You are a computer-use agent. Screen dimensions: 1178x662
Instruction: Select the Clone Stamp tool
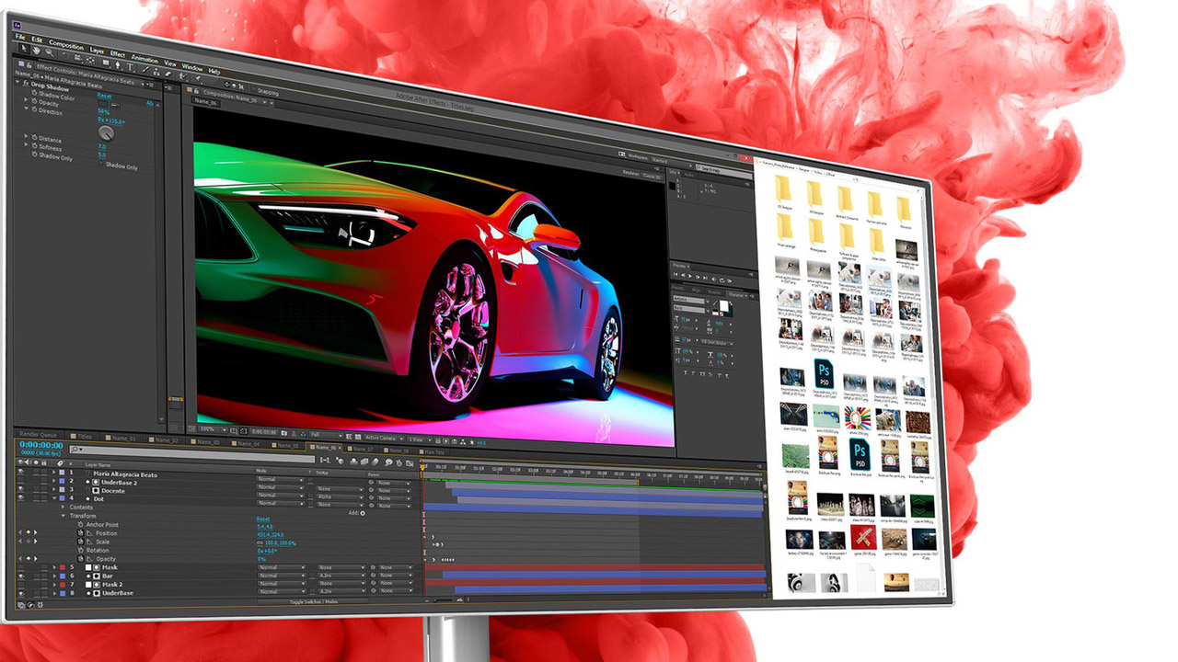point(156,71)
